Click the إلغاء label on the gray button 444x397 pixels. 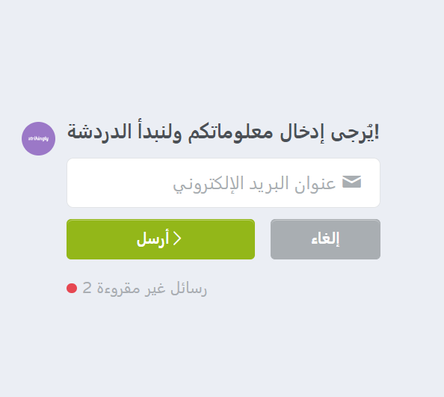click(x=325, y=238)
